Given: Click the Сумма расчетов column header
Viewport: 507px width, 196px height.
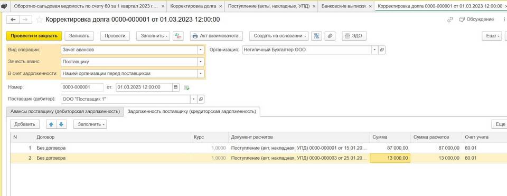Looking at the screenshot, I should point(436,138).
